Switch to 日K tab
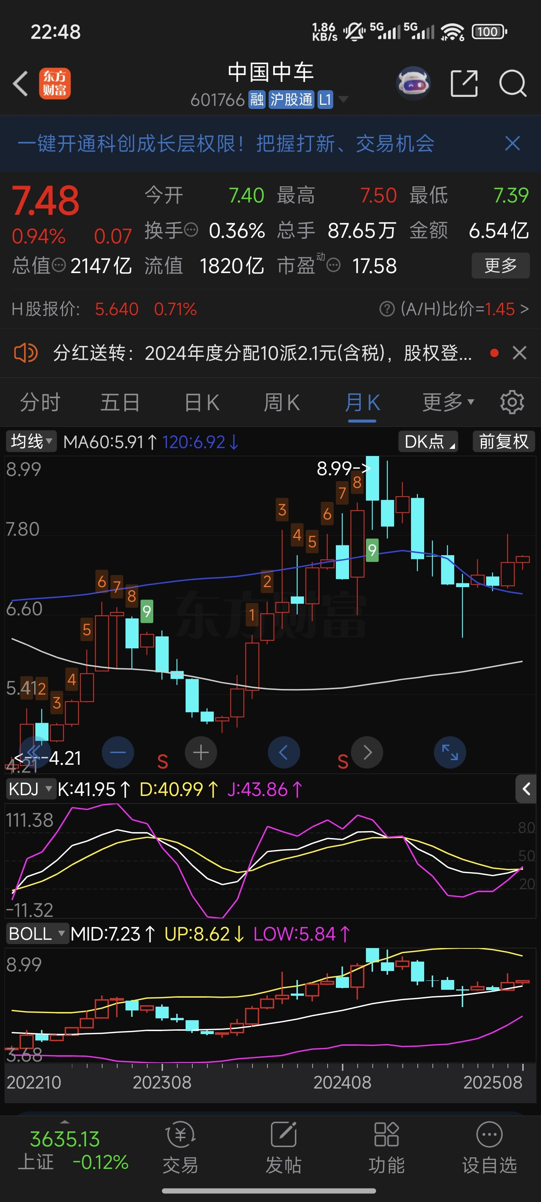541x1202 pixels. (x=202, y=402)
